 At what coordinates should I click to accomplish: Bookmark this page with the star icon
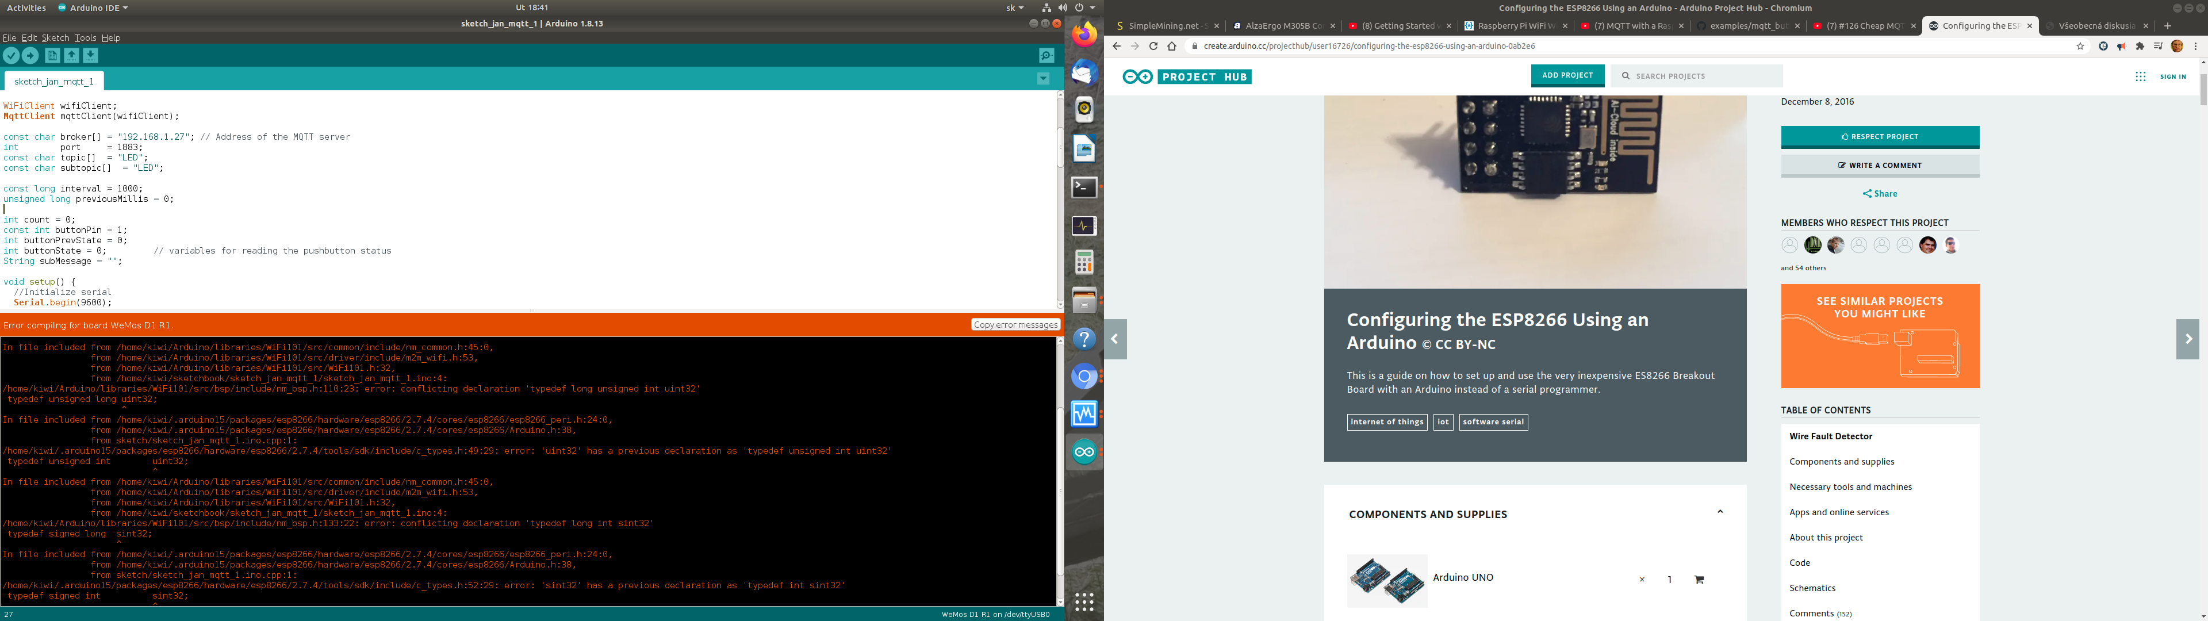click(x=2080, y=47)
